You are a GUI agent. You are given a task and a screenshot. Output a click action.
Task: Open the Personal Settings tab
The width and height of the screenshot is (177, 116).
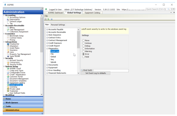[58, 25]
